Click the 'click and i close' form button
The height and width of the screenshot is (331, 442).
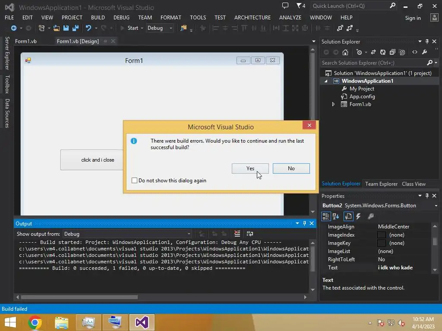(x=92, y=160)
